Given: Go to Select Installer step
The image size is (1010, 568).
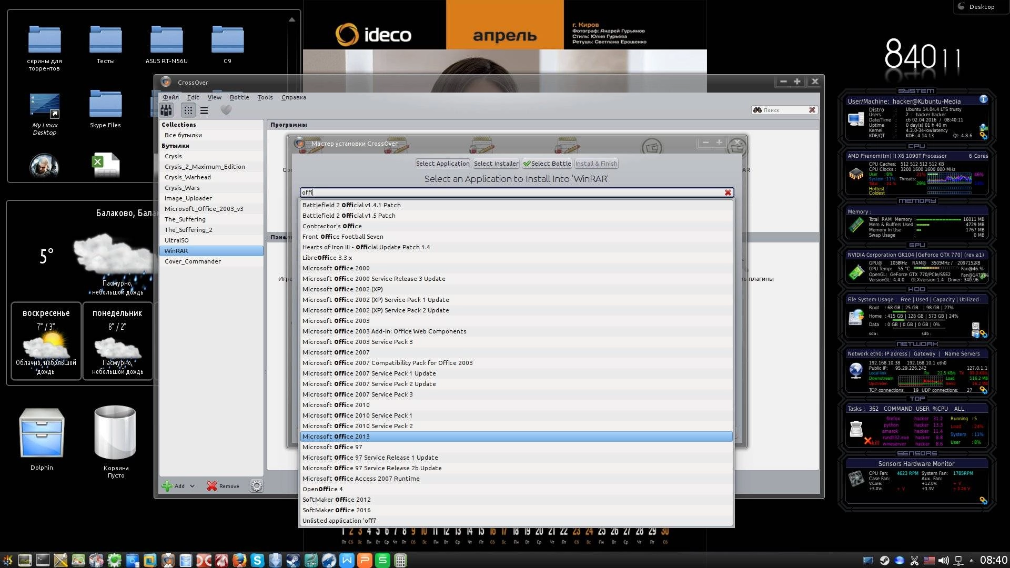Looking at the screenshot, I should 496,164.
